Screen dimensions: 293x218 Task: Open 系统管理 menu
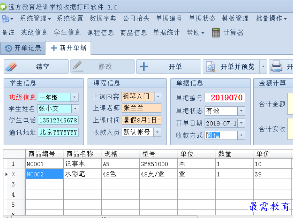(35, 18)
